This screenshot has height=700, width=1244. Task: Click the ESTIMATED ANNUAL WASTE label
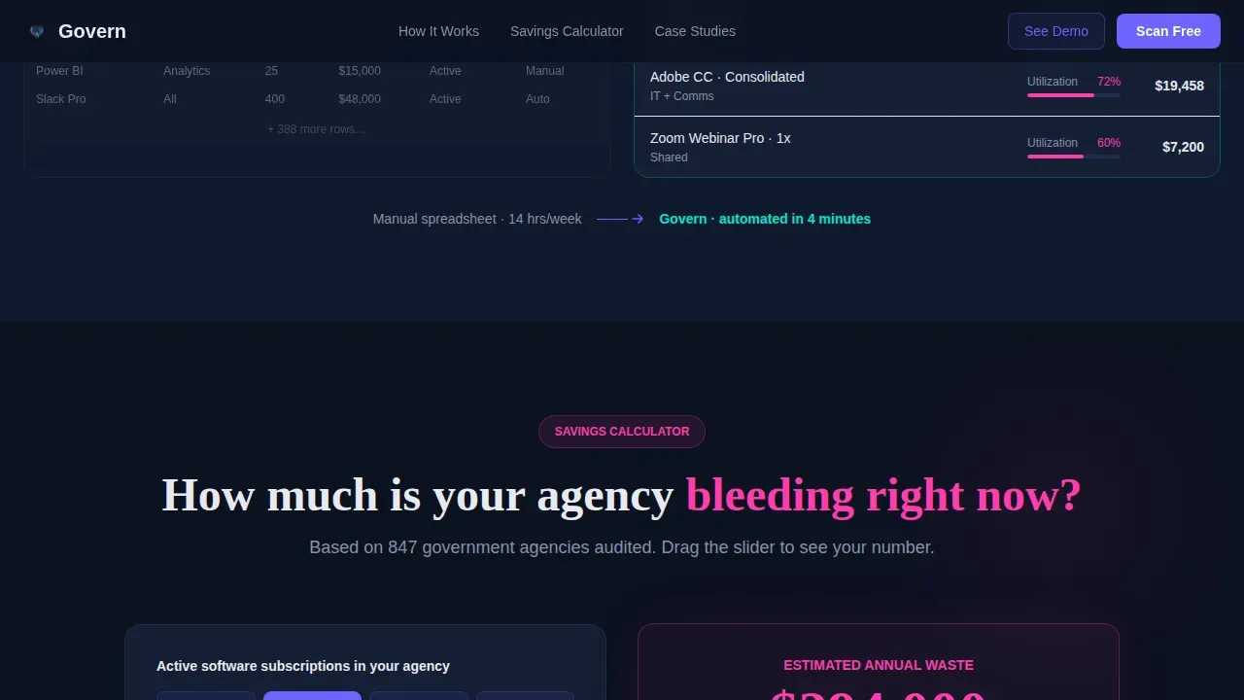tap(879, 665)
